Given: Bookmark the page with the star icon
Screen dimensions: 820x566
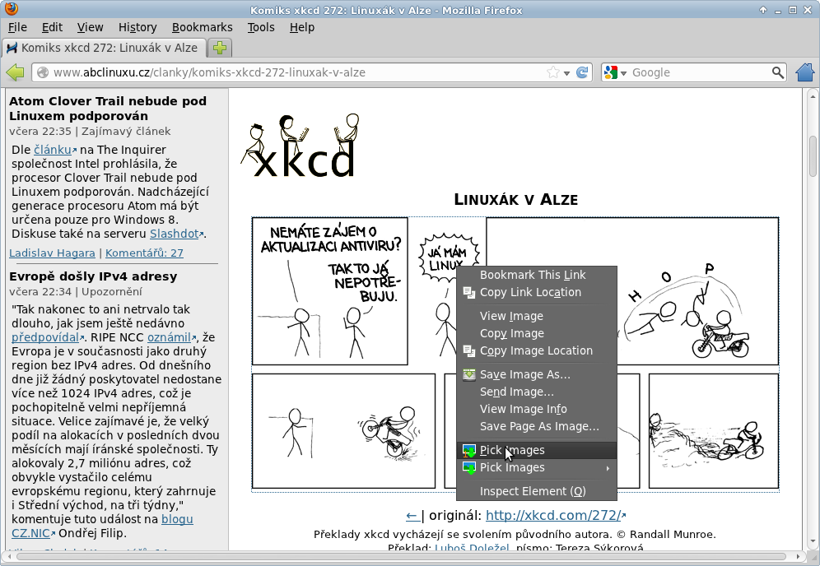Looking at the screenshot, I should coord(552,72).
